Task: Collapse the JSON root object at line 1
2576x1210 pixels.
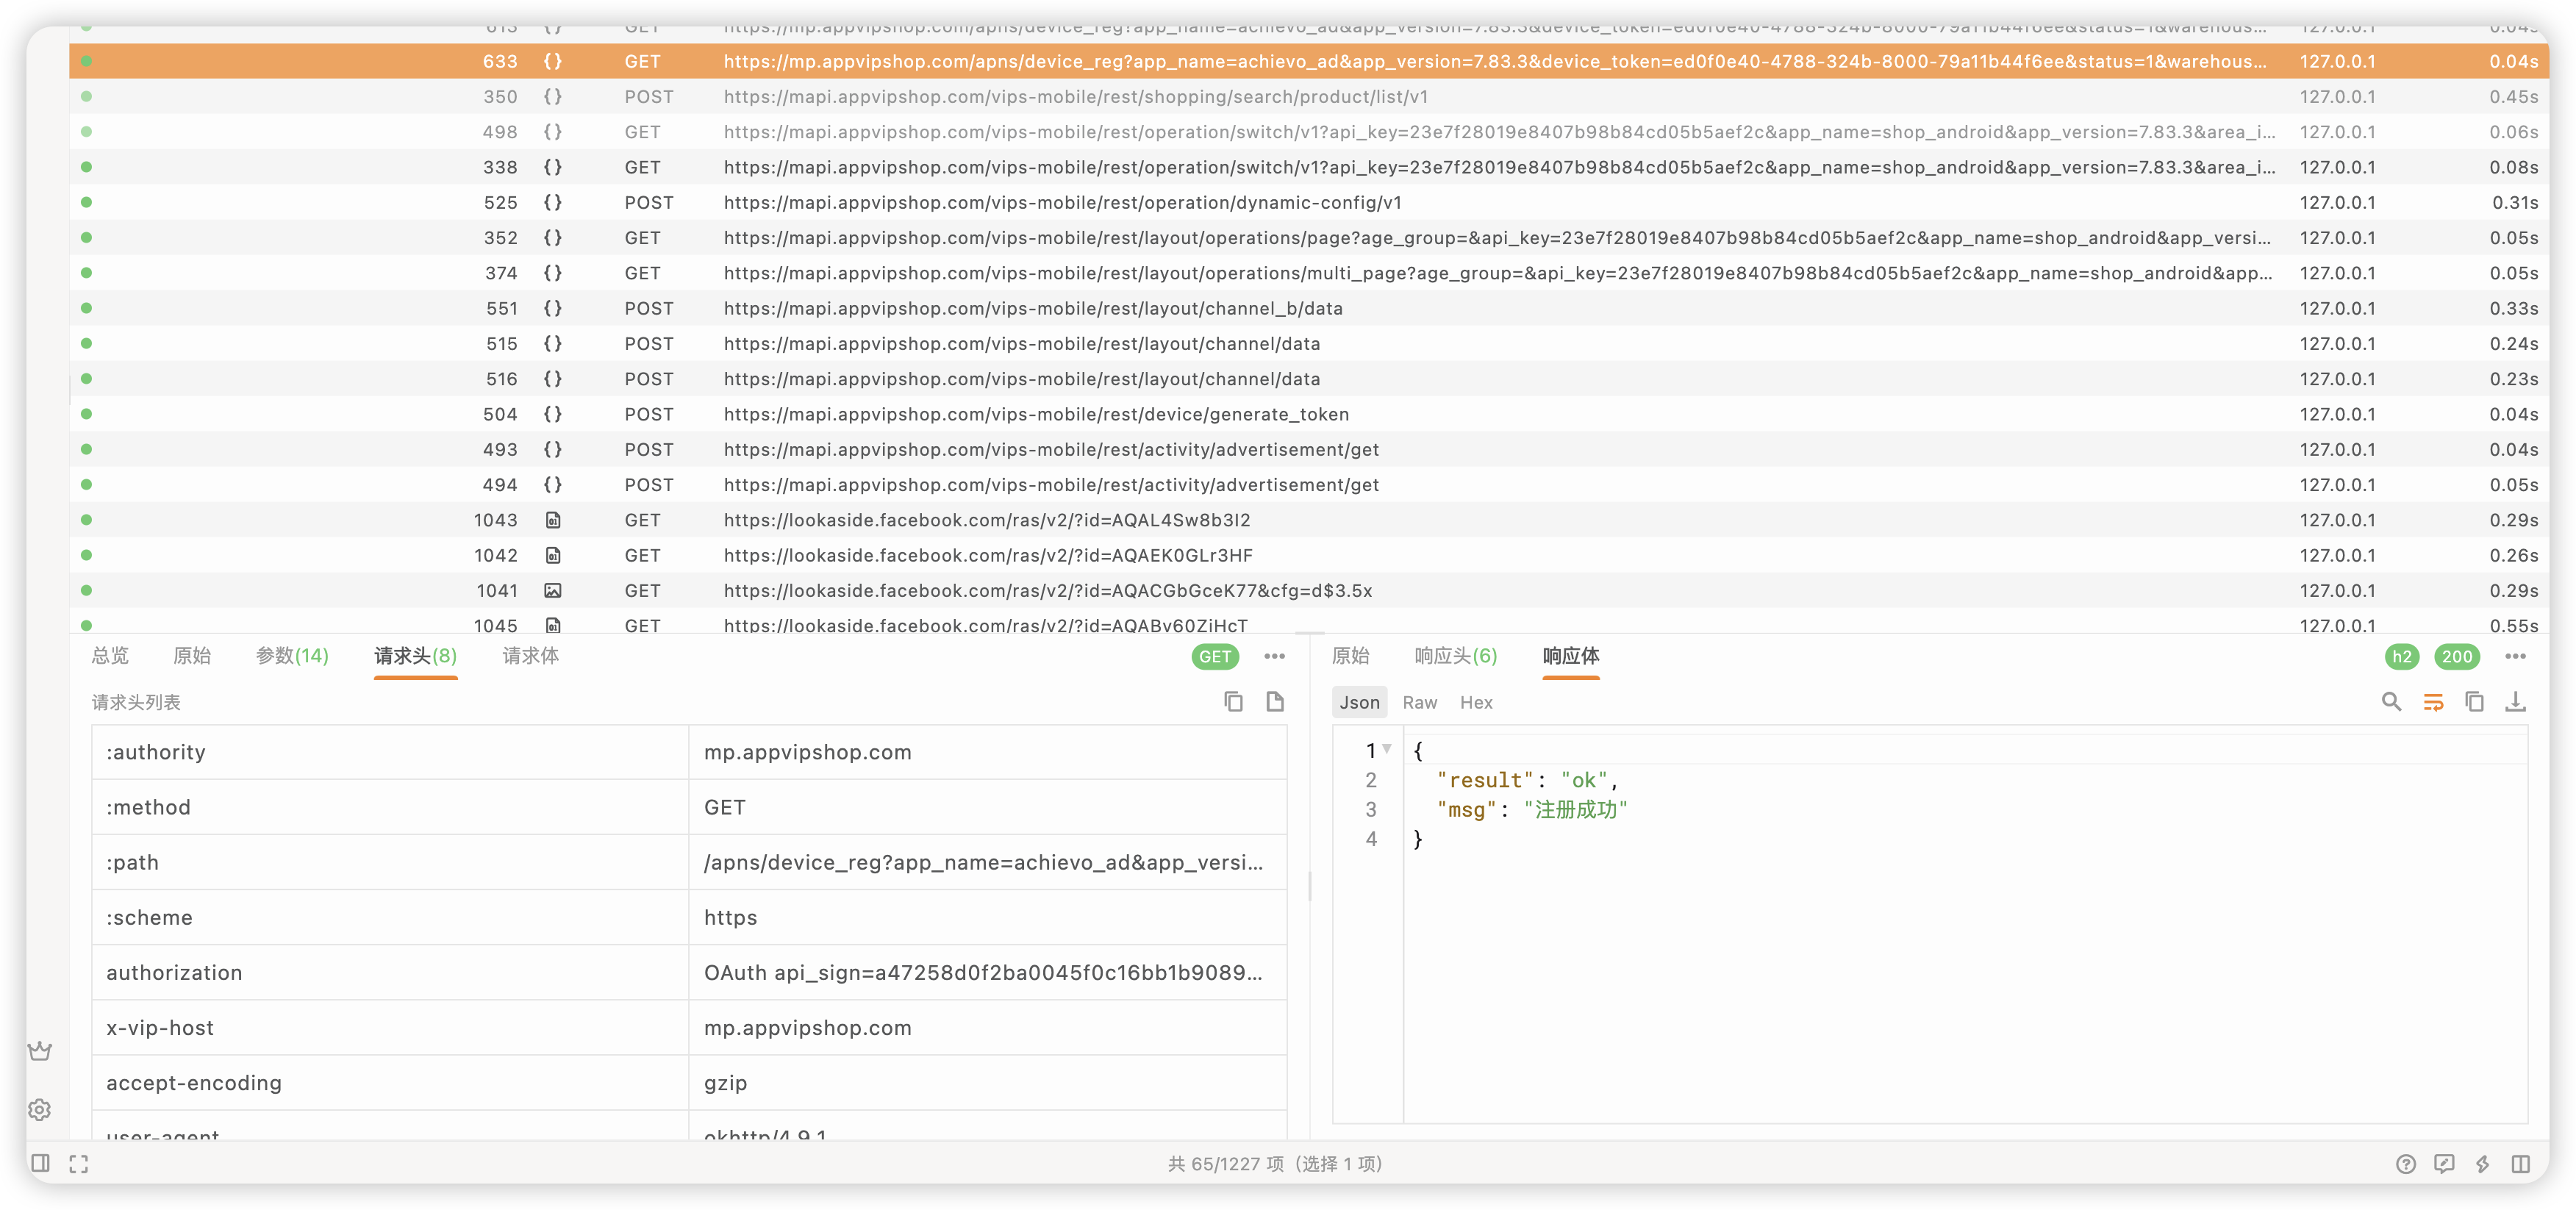Action: point(1387,749)
